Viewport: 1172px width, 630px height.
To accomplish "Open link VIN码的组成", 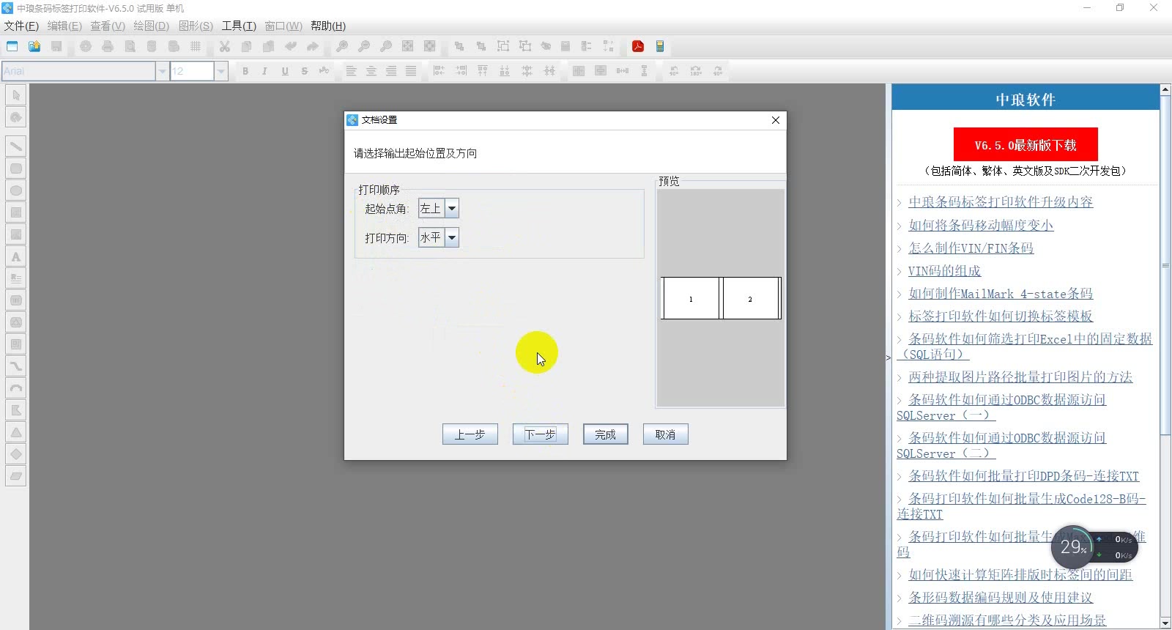I will 944,270.
